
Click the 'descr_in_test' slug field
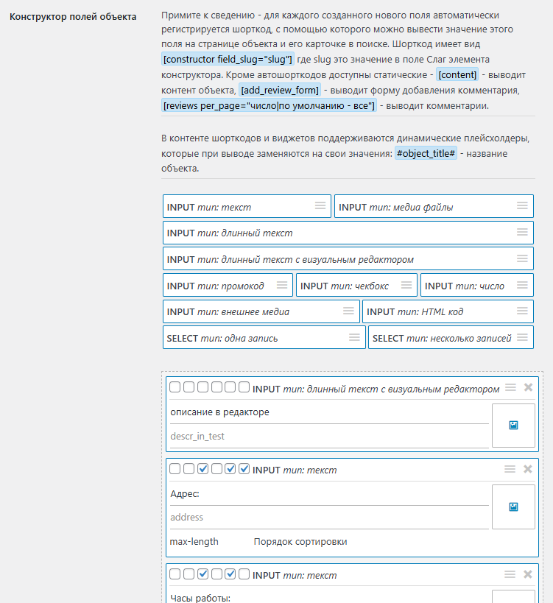pyautogui.click(x=328, y=436)
